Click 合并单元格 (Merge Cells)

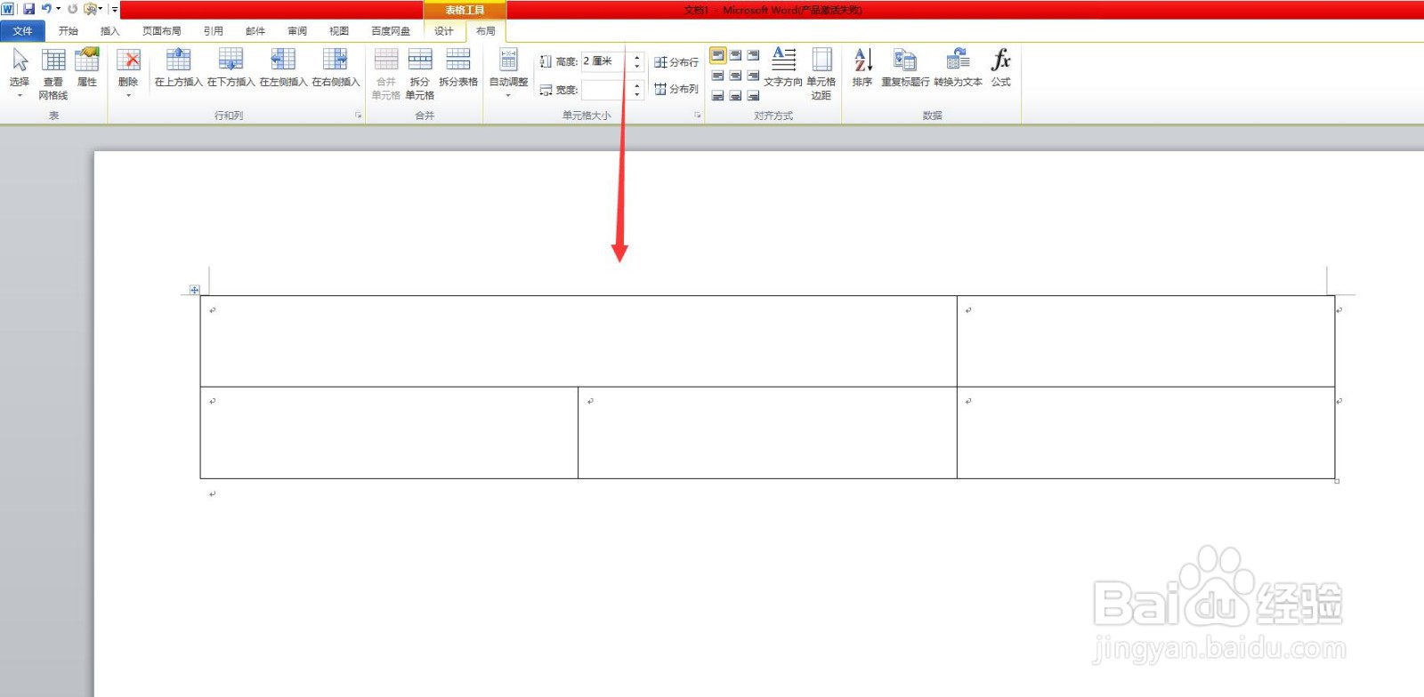pos(385,73)
